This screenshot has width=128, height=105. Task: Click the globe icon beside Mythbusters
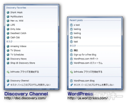coord(8,17)
